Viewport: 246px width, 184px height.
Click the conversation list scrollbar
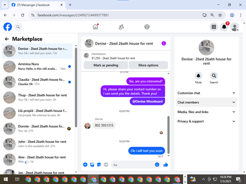[x=76, y=87]
